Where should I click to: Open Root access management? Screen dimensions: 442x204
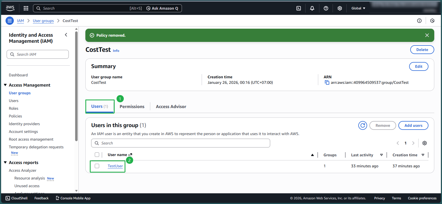pos(31,139)
